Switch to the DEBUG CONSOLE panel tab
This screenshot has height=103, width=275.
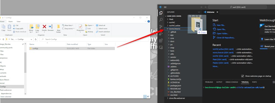[232, 82]
